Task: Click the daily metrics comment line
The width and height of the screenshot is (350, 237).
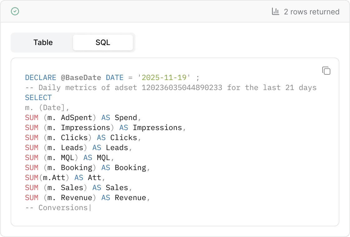Action: (x=171, y=88)
